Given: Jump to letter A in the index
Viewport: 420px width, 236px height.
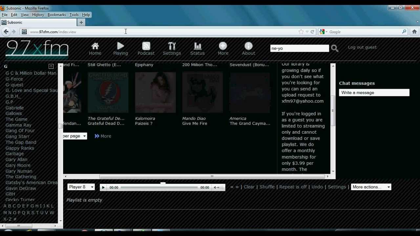Looking at the screenshot, I should click(x=5, y=206).
